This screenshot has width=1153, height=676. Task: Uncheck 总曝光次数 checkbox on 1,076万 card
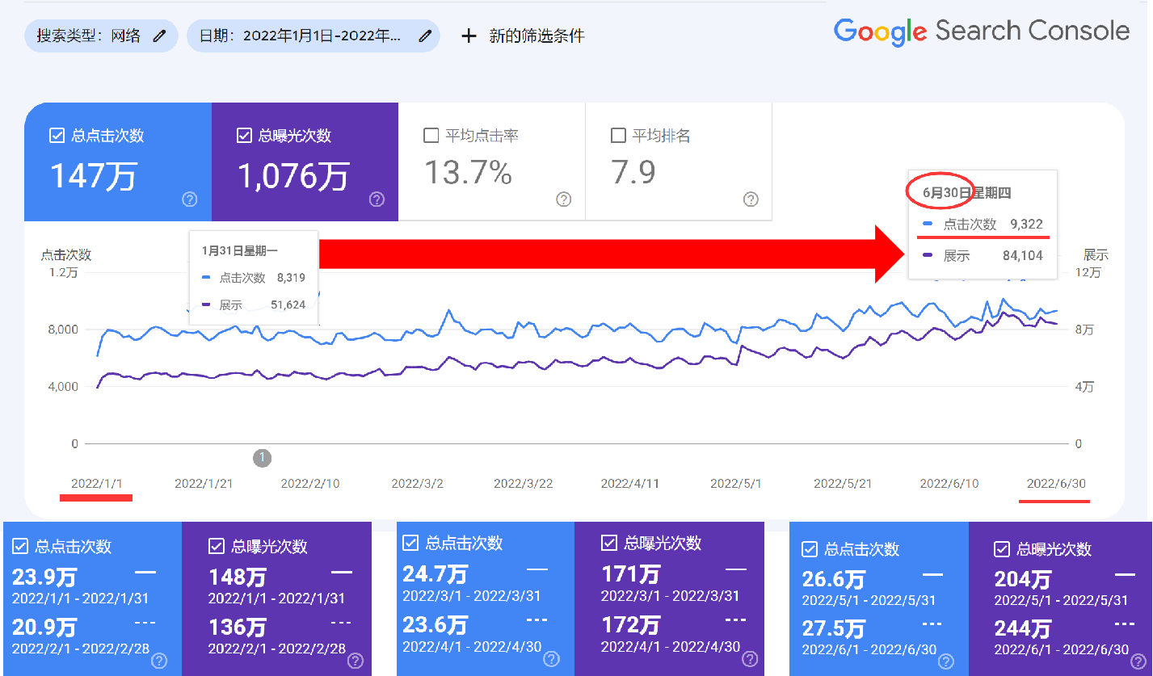coord(244,136)
